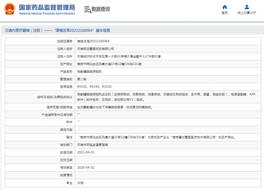Select the blue house symbol above 首页
Screen dimensions: 264x190
(224, 7)
